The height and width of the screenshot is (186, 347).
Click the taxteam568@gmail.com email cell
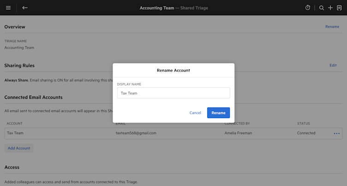pos(136,133)
